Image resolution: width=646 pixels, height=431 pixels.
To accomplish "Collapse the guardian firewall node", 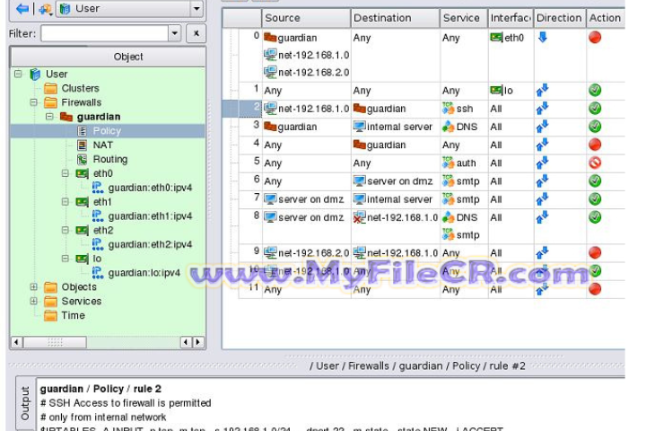I will (49, 117).
